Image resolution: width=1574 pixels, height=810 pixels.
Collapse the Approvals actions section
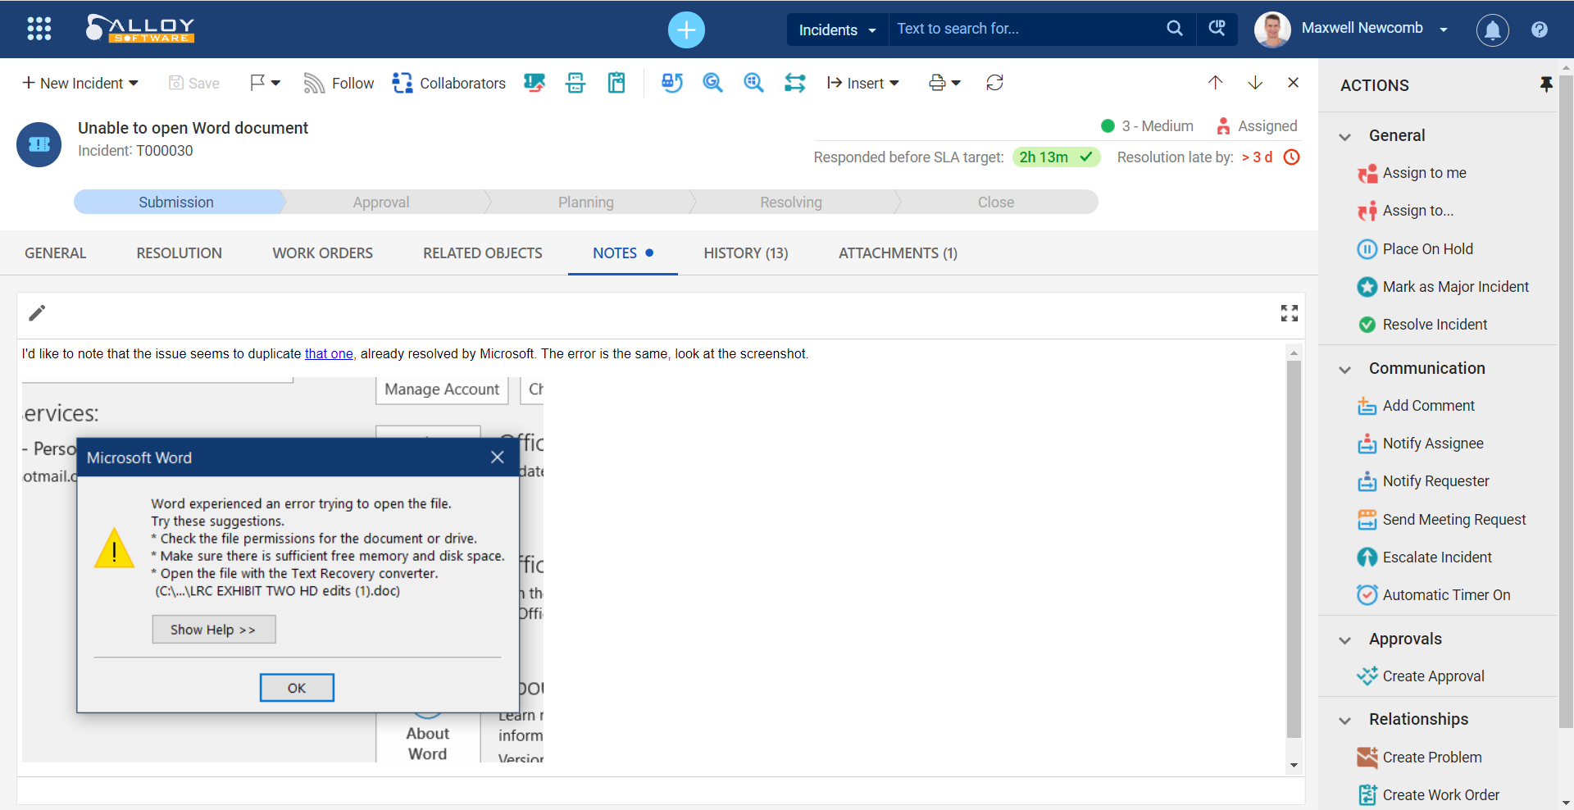[1344, 640]
